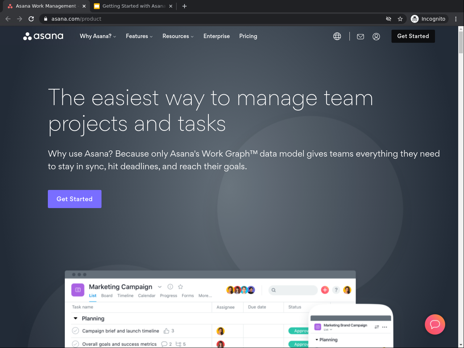
Task: Open the More... views menu
Action: pos(205,295)
